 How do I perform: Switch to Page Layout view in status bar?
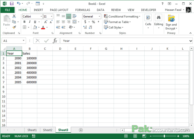coord(135,136)
